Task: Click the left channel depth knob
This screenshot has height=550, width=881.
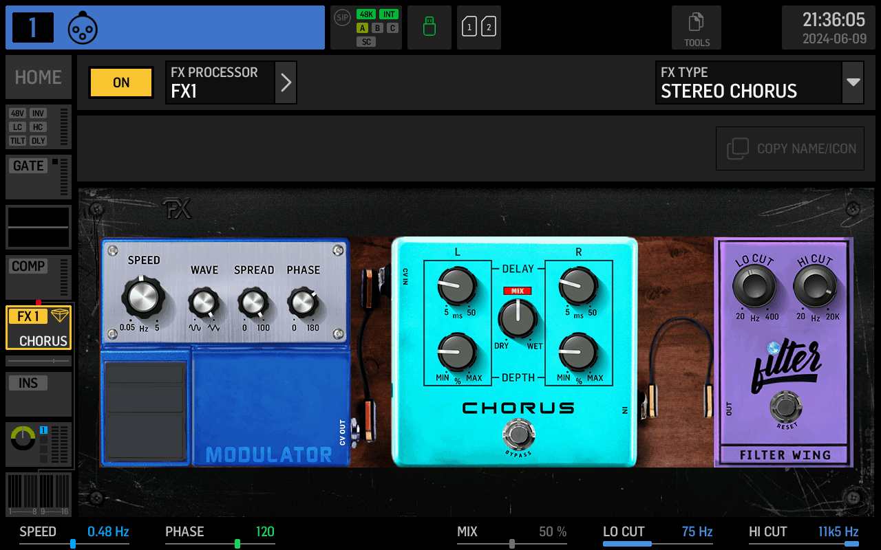Action: (457, 352)
